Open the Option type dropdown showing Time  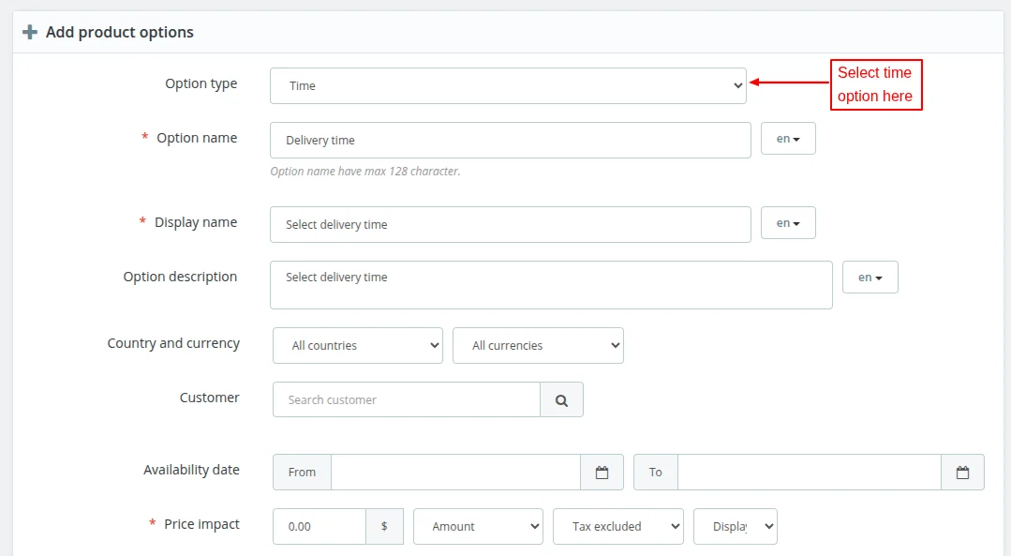click(x=508, y=85)
